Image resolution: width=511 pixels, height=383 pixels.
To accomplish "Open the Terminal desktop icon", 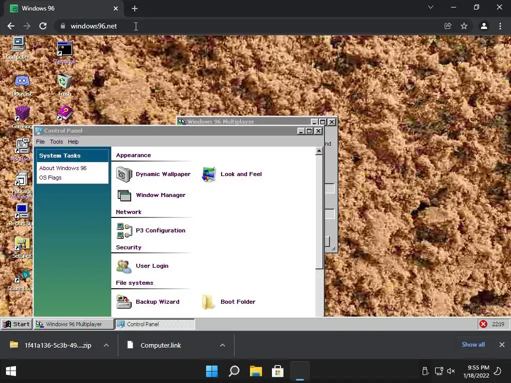I will click(64, 52).
